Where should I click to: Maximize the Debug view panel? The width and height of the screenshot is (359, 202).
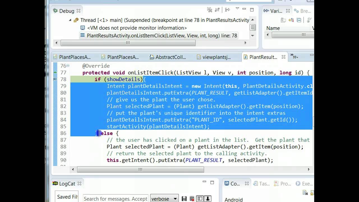tap(252, 10)
